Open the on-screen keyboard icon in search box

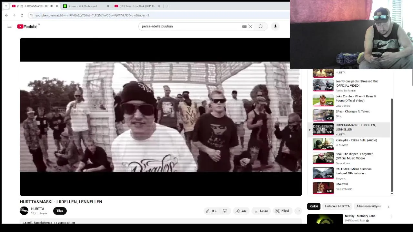(x=244, y=26)
